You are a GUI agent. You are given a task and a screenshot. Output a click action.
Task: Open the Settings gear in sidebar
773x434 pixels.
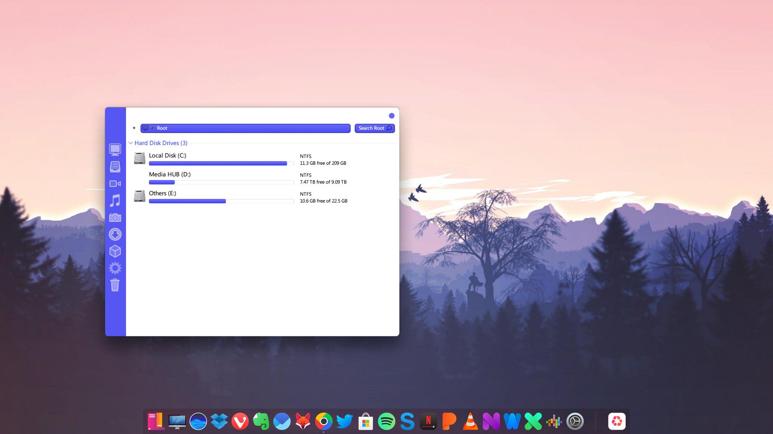[115, 268]
